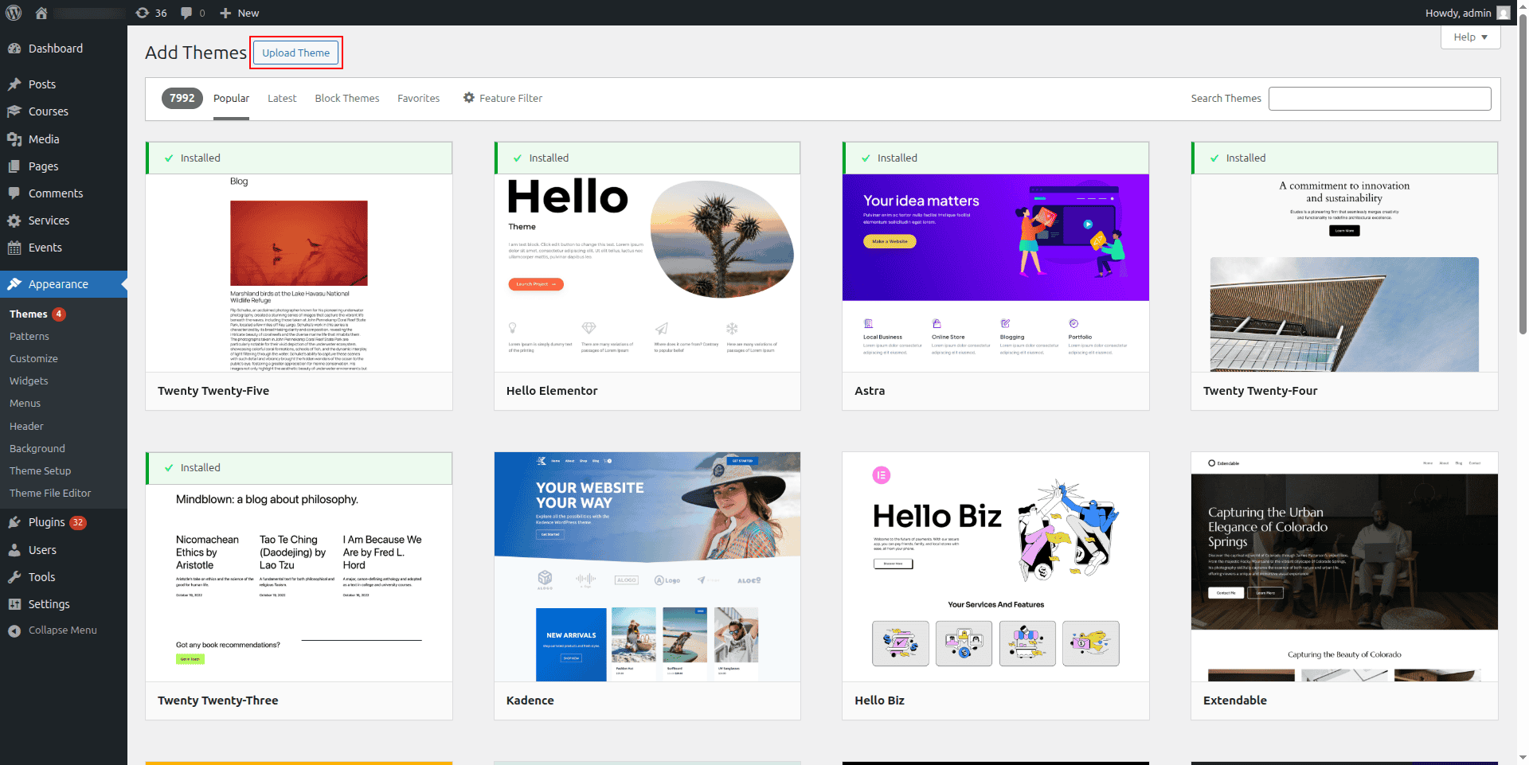Click the Feature Filter gear icon
Image resolution: width=1529 pixels, height=765 pixels.
coord(469,98)
